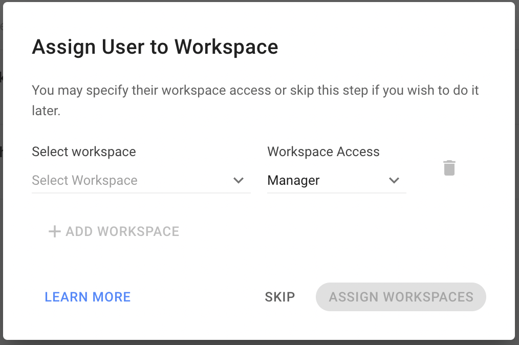Click the 'Workspace Access' field label

[x=323, y=152]
